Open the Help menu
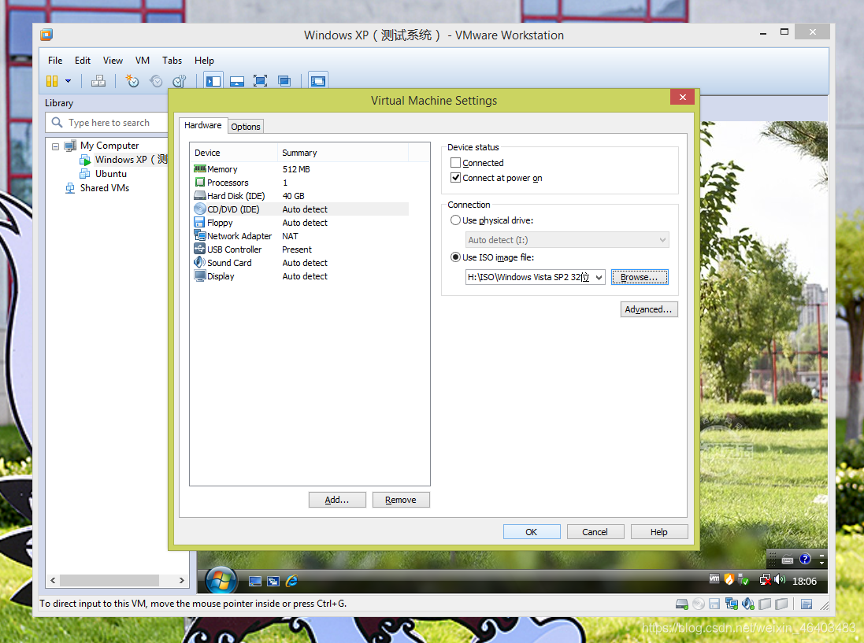Image resolution: width=864 pixels, height=643 pixels. (204, 61)
